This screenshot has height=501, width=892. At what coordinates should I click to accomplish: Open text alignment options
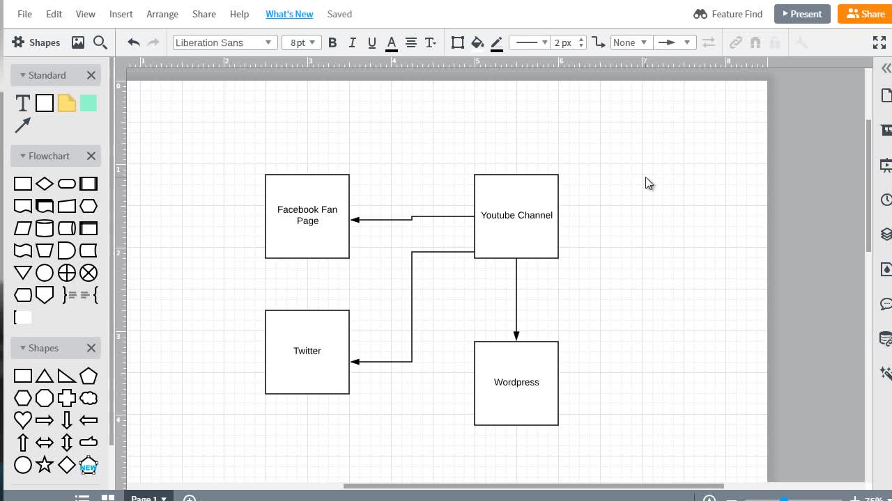click(x=411, y=42)
